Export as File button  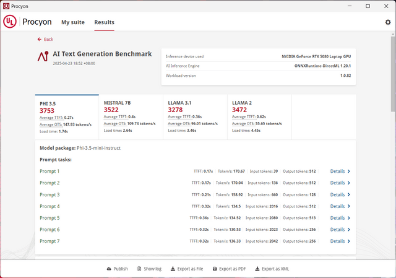point(187,269)
